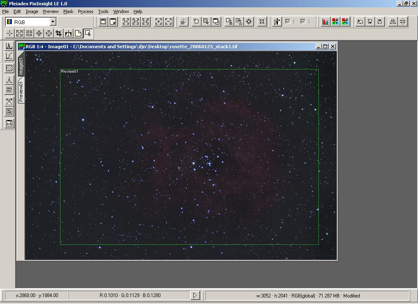Click the rosette image window title bar
Screen dimensions: 418x304
point(163,47)
